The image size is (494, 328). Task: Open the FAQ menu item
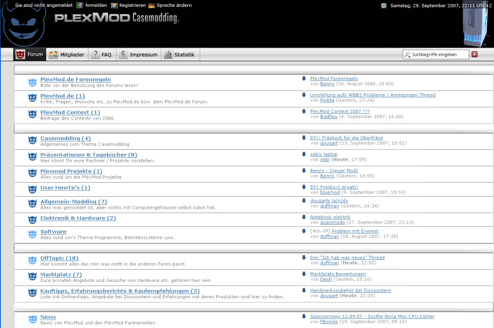tap(102, 55)
